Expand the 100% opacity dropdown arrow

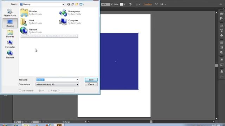pos(111,4)
